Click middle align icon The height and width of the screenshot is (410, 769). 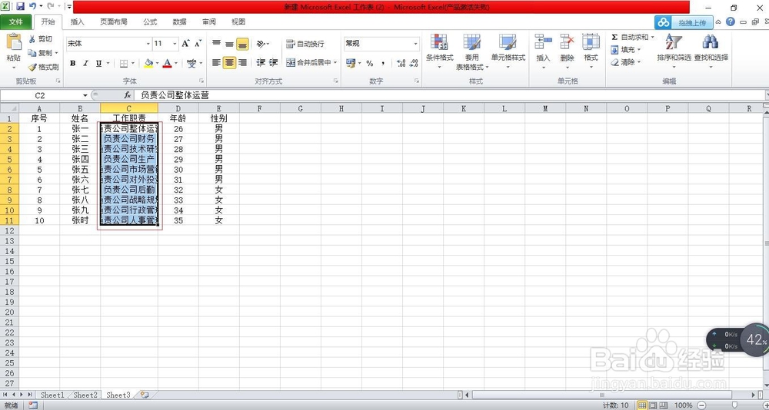coord(229,44)
